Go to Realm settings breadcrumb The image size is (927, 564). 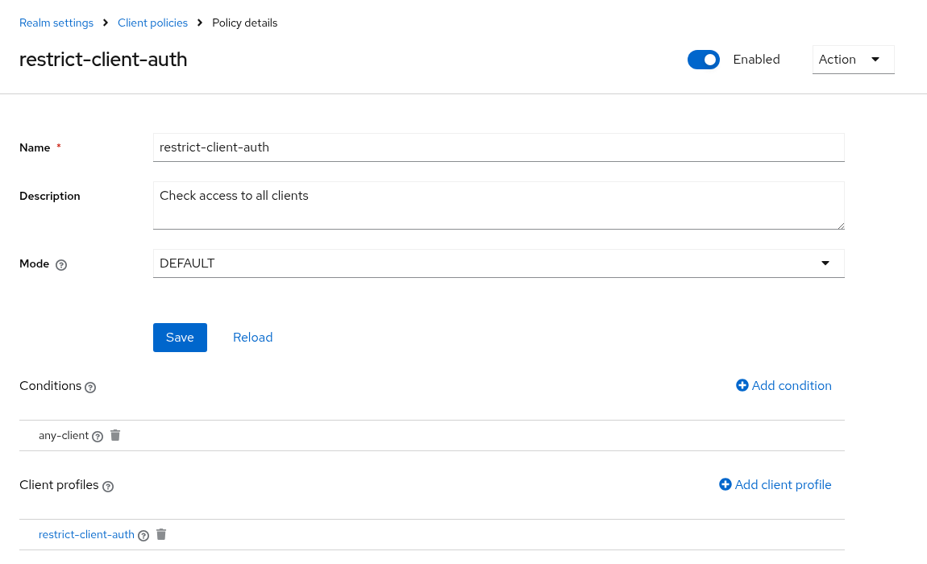[x=56, y=23]
